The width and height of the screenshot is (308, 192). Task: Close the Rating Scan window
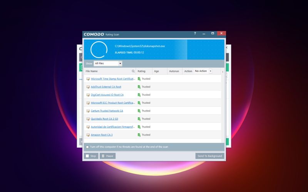pos(221,33)
